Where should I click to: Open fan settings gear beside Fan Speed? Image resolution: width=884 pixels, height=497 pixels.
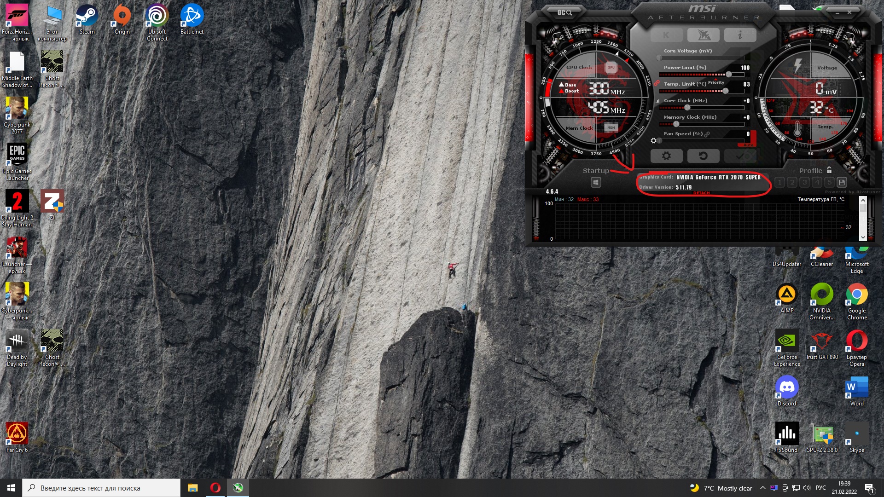(653, 141)
